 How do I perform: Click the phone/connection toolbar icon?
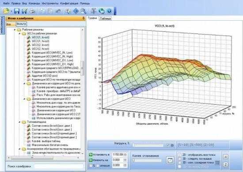tap(68, 11)
